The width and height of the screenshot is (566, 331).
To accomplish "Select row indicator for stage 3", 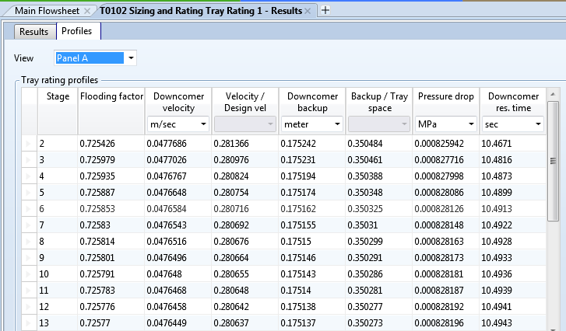I will (x=30, y=160).
